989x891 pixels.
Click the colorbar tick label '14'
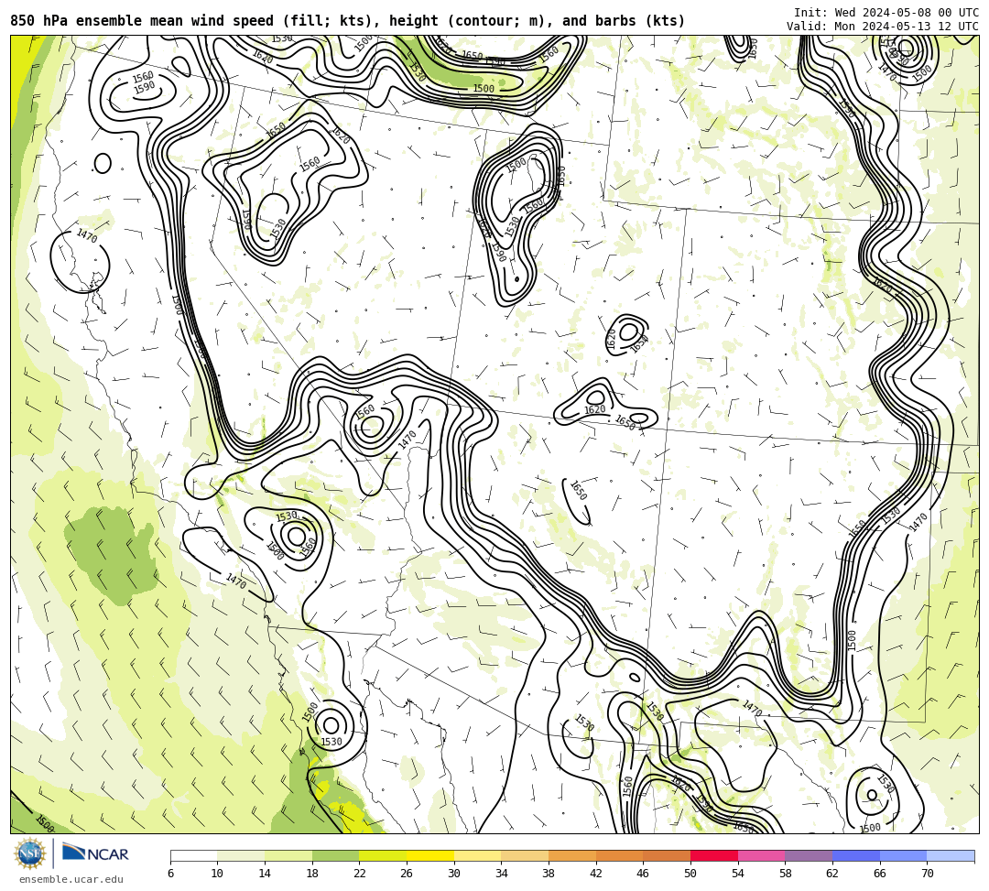(265, 874)
